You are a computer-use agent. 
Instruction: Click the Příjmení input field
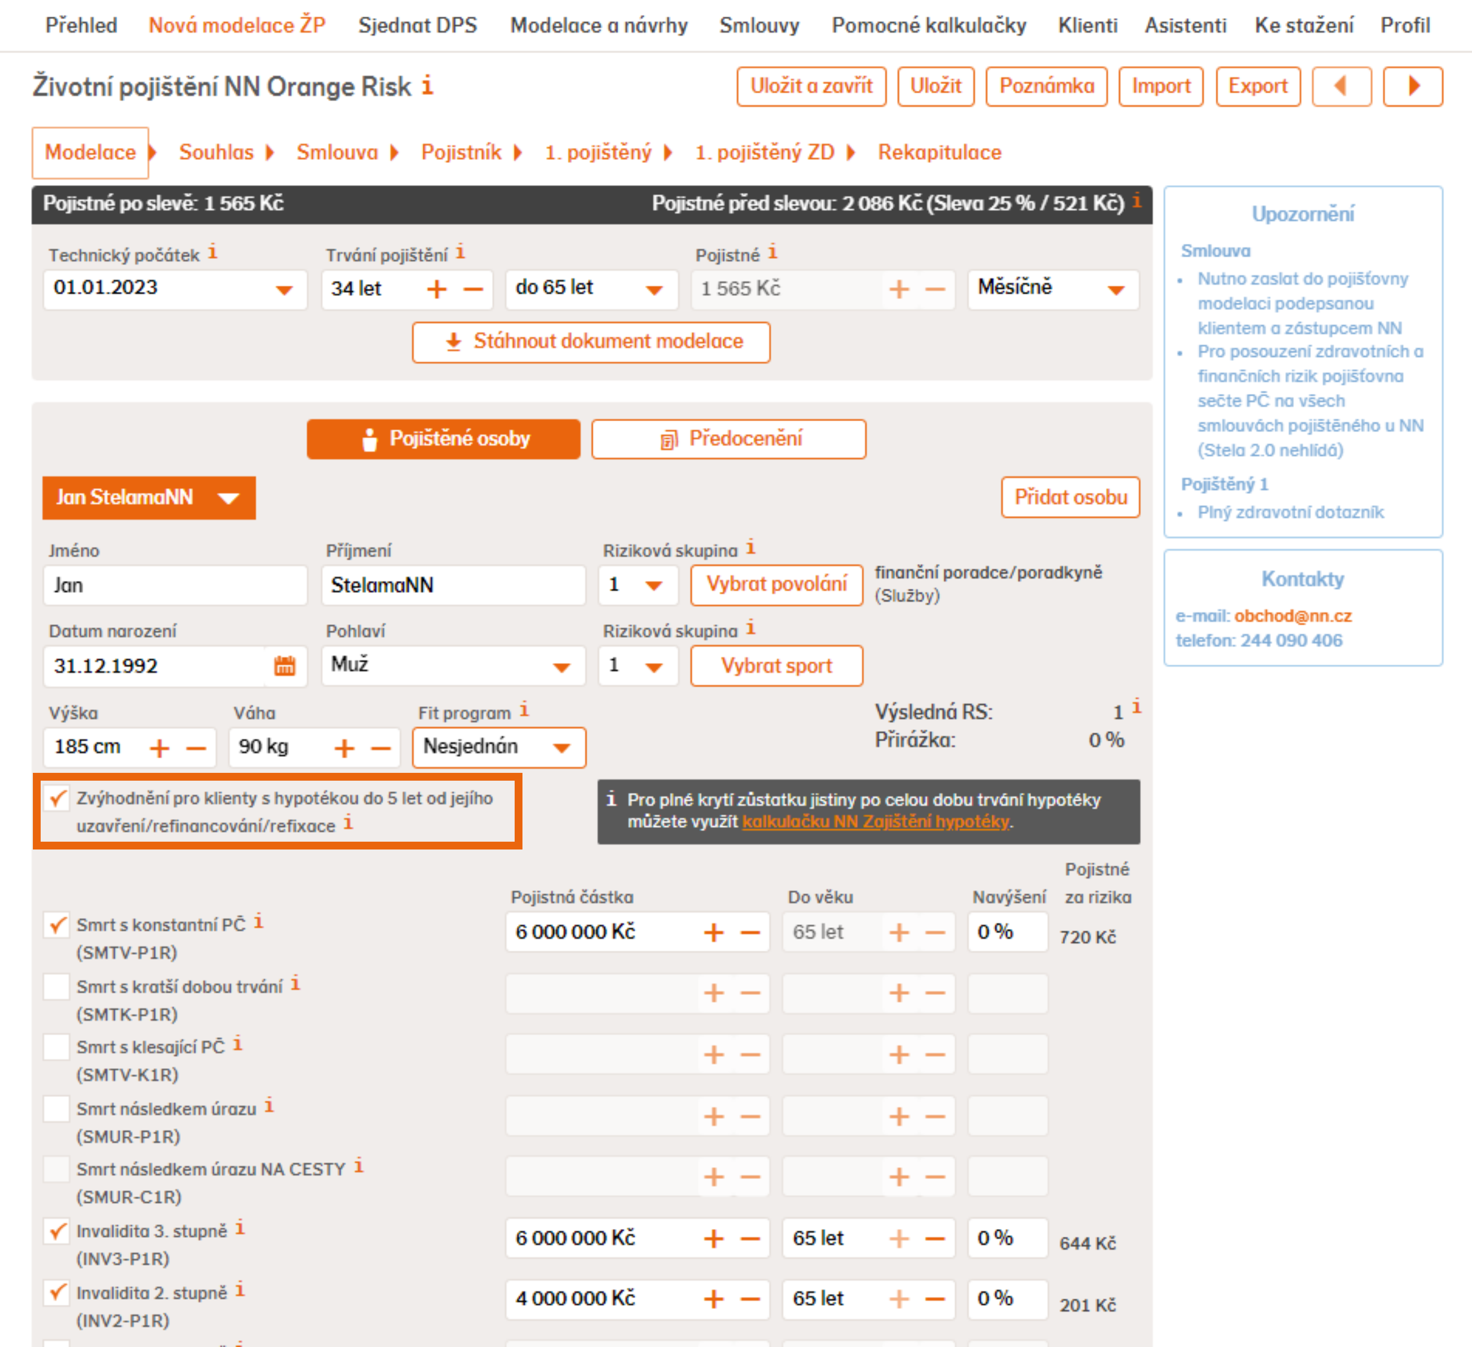point(453,585)
